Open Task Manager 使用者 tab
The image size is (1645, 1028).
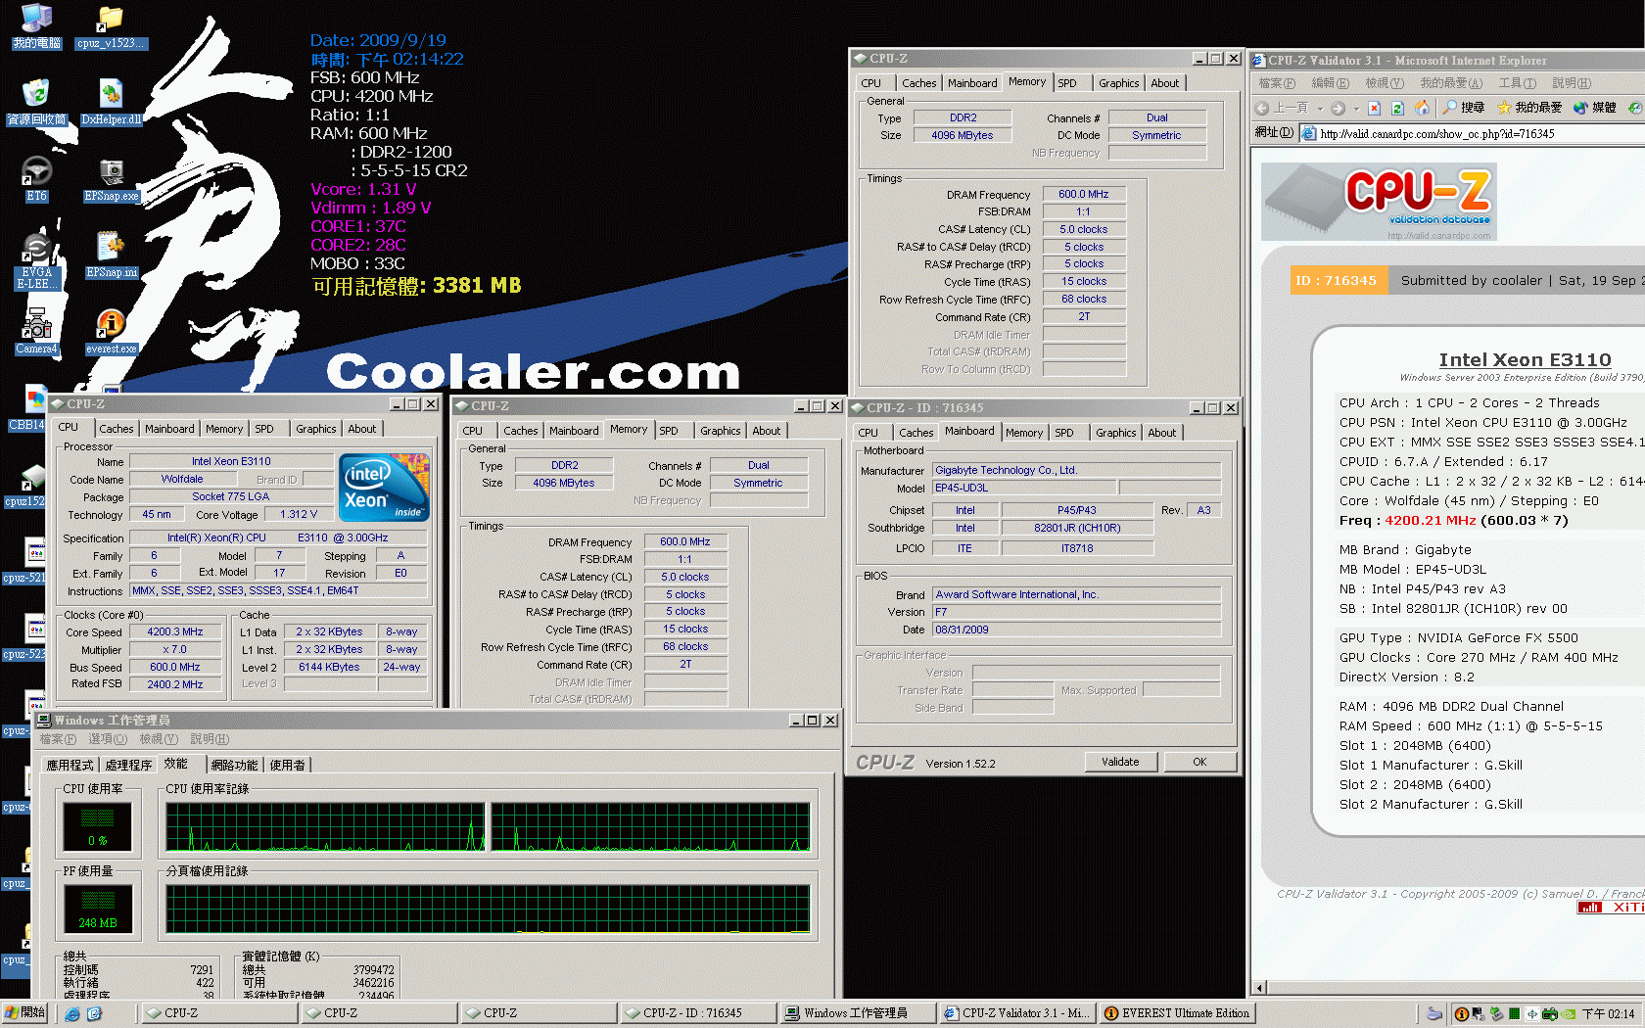tap(288, 765)
